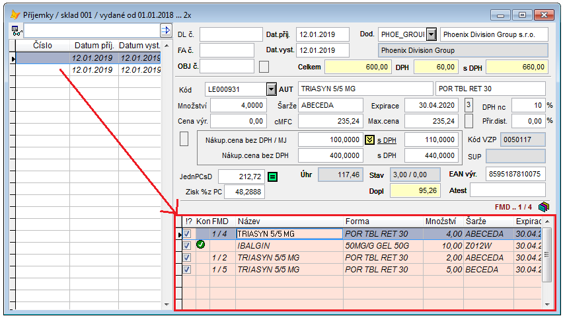Uncheck the first TRIASYN 1/4 row checkbox
The height and width of the screenshot is (318, 563).
(x=188, y=233)
